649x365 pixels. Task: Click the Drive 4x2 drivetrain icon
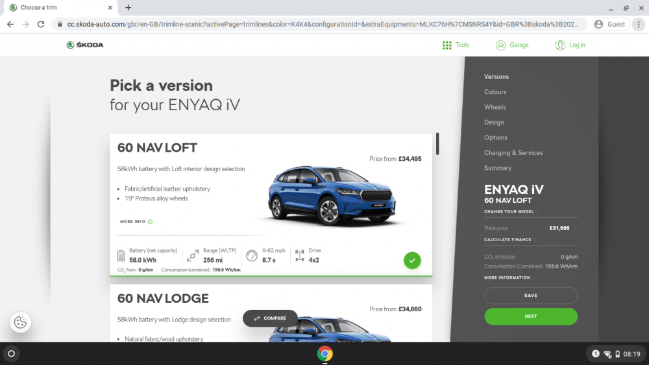[x=300, y=255]
